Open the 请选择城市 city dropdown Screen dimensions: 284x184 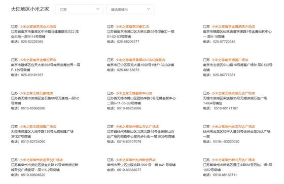130,9
